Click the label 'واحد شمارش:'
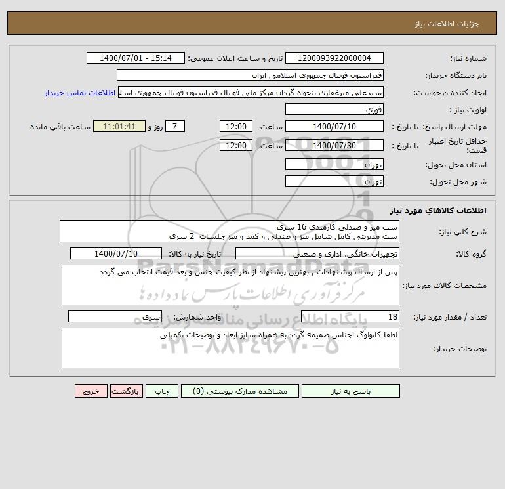The height and width of the screenshot is (489, 505). [x=197, y=317]
